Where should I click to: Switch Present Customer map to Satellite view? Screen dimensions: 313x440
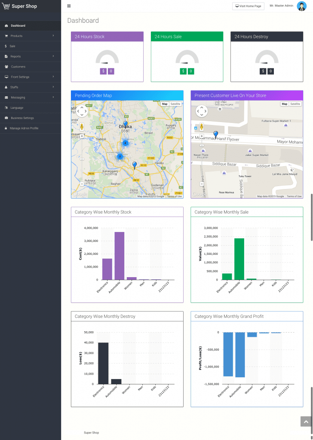pos(295,104)
